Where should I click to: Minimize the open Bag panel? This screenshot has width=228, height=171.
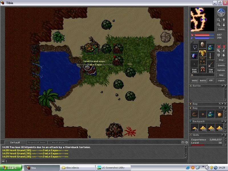tap(223, 108)
